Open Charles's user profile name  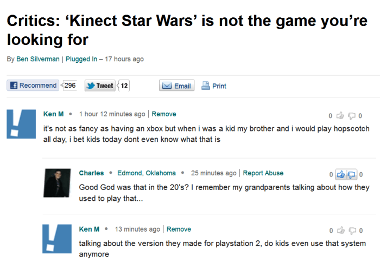(91, 173)
